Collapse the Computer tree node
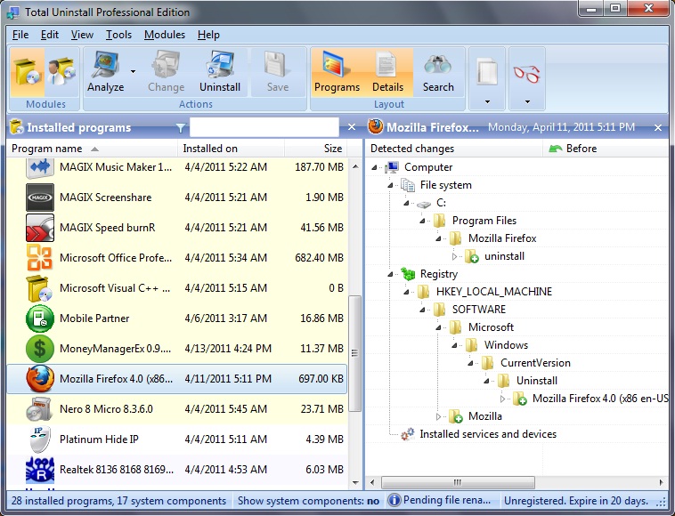 coord(374,167)
